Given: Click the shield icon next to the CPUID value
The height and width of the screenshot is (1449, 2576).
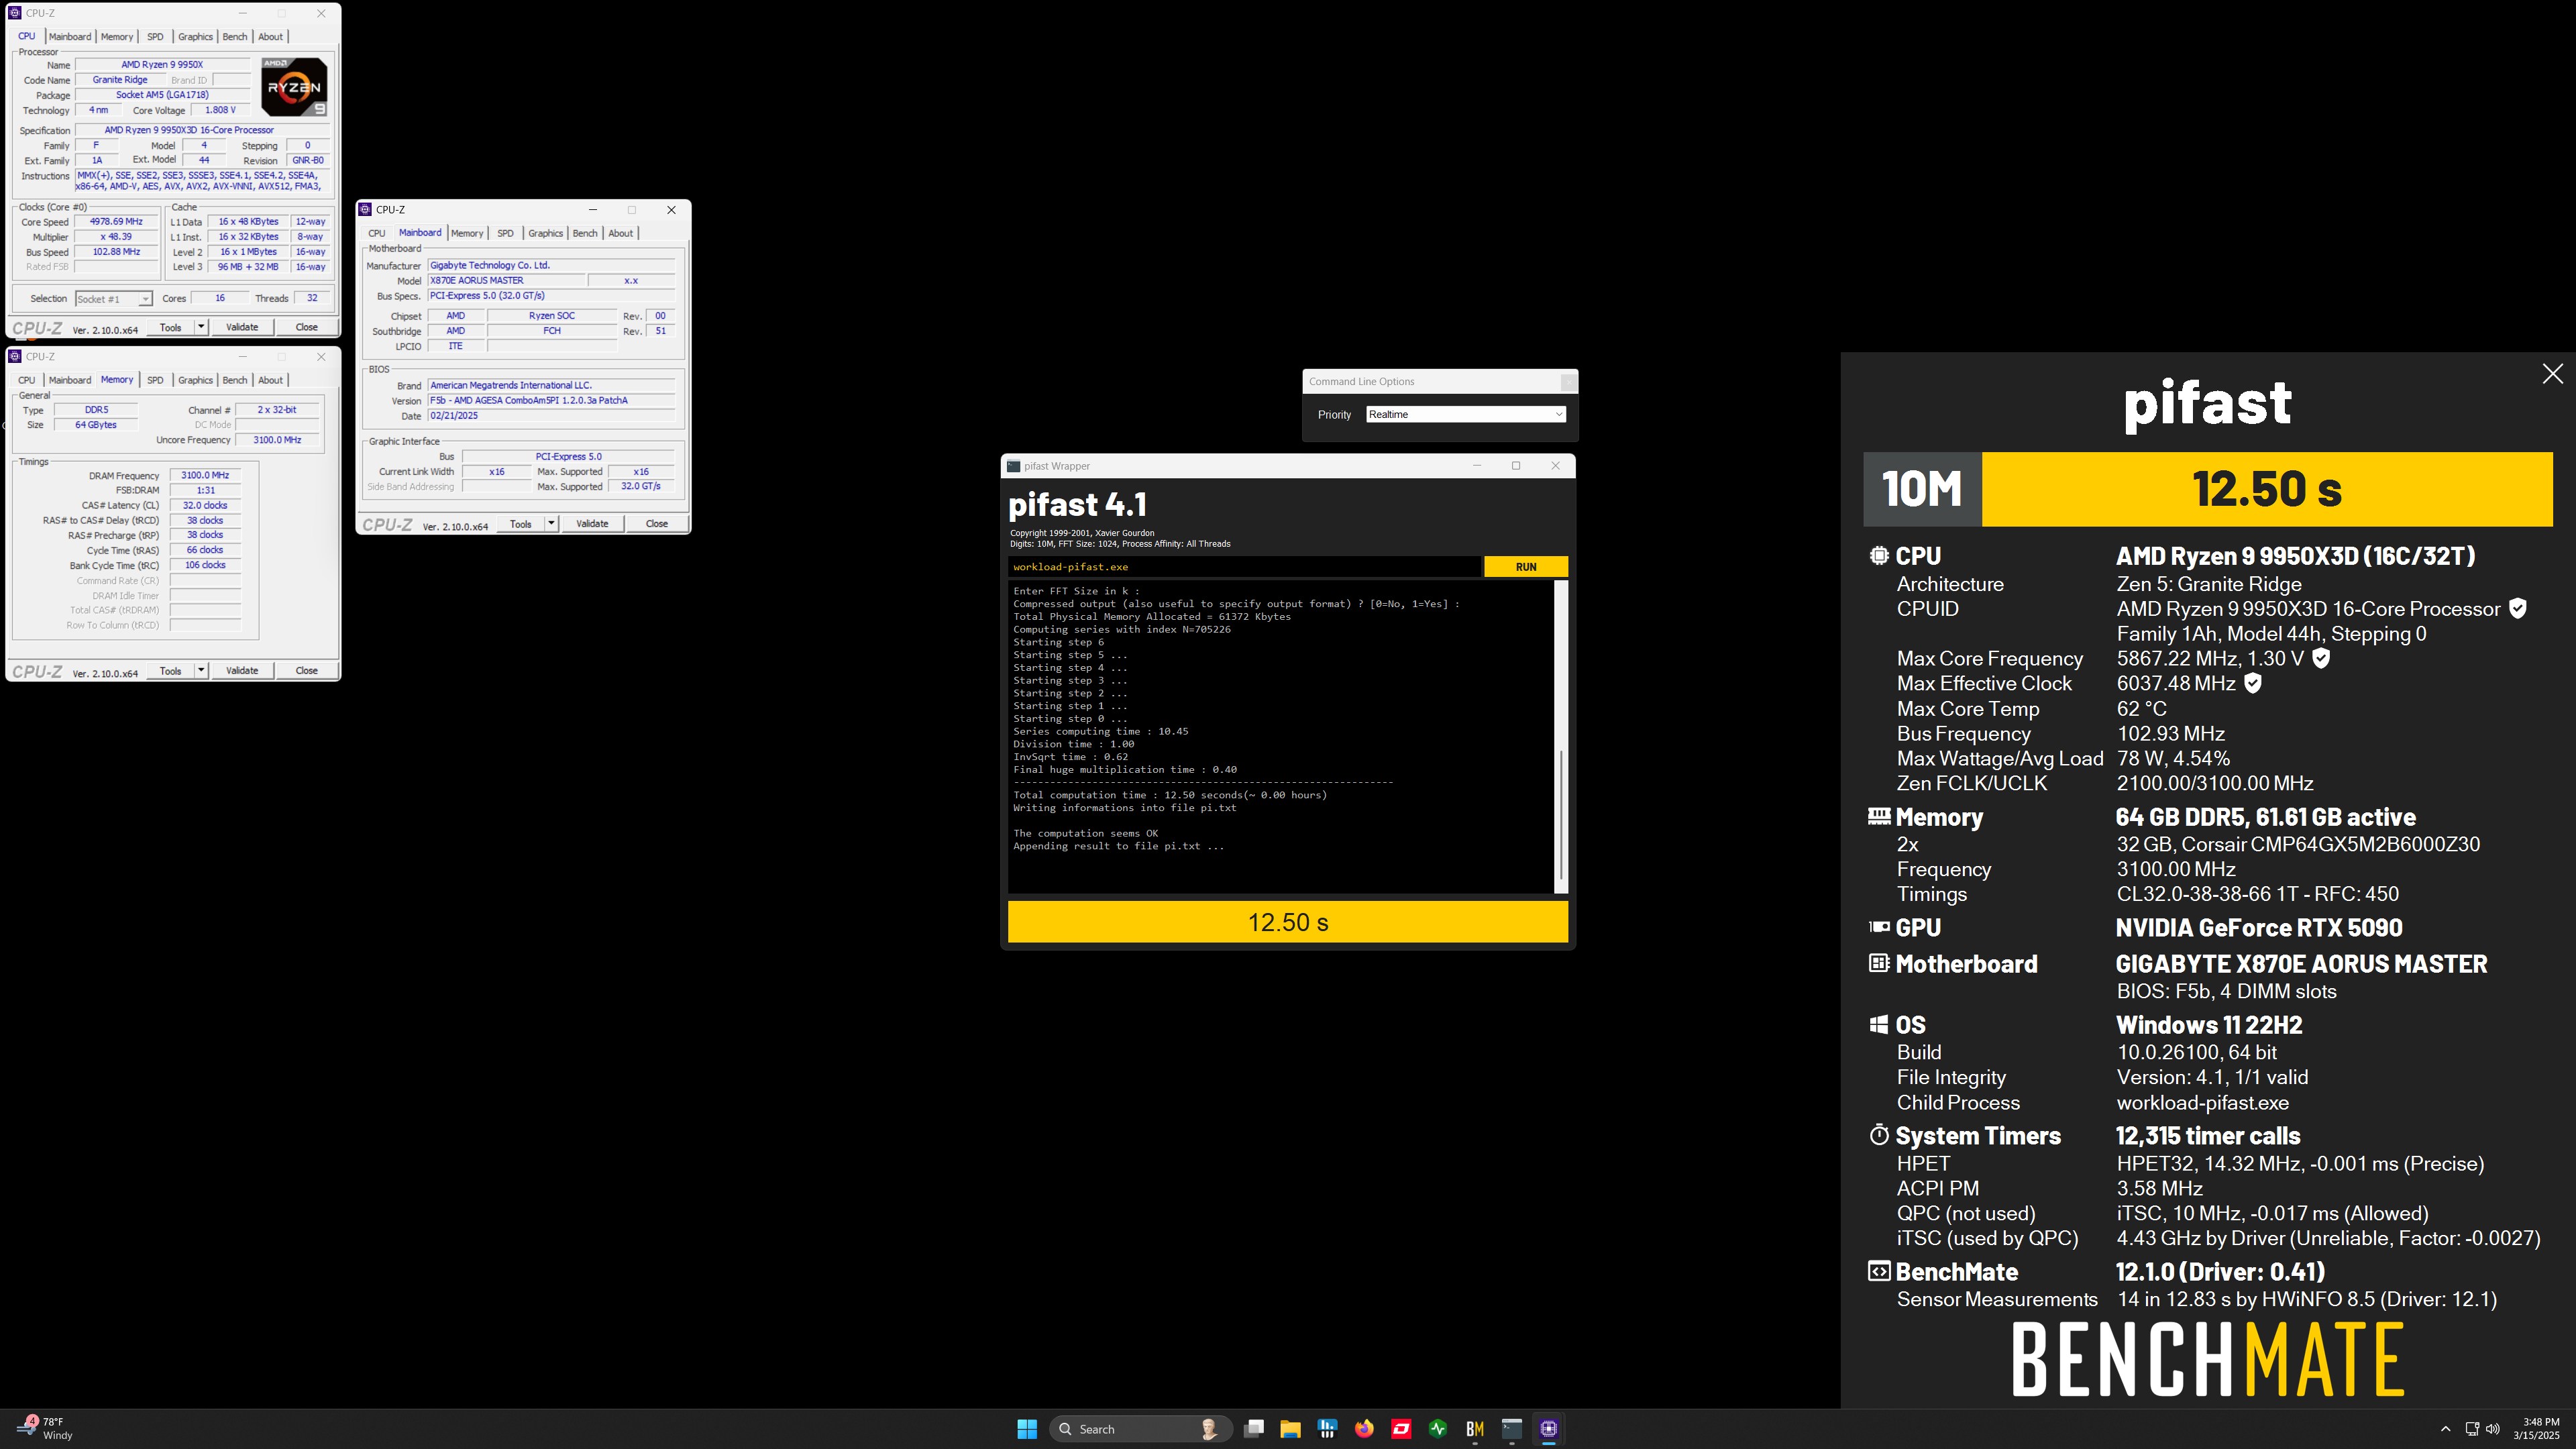Looking at the screenshot, I should pyautogui.click(x=2518, y=608).
